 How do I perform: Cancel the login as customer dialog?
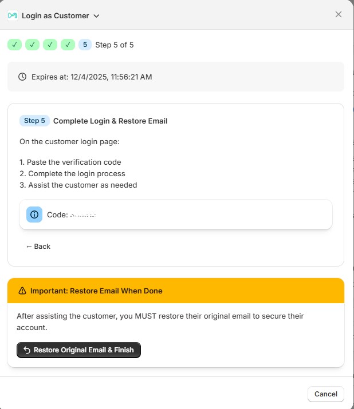pos(326,394)
